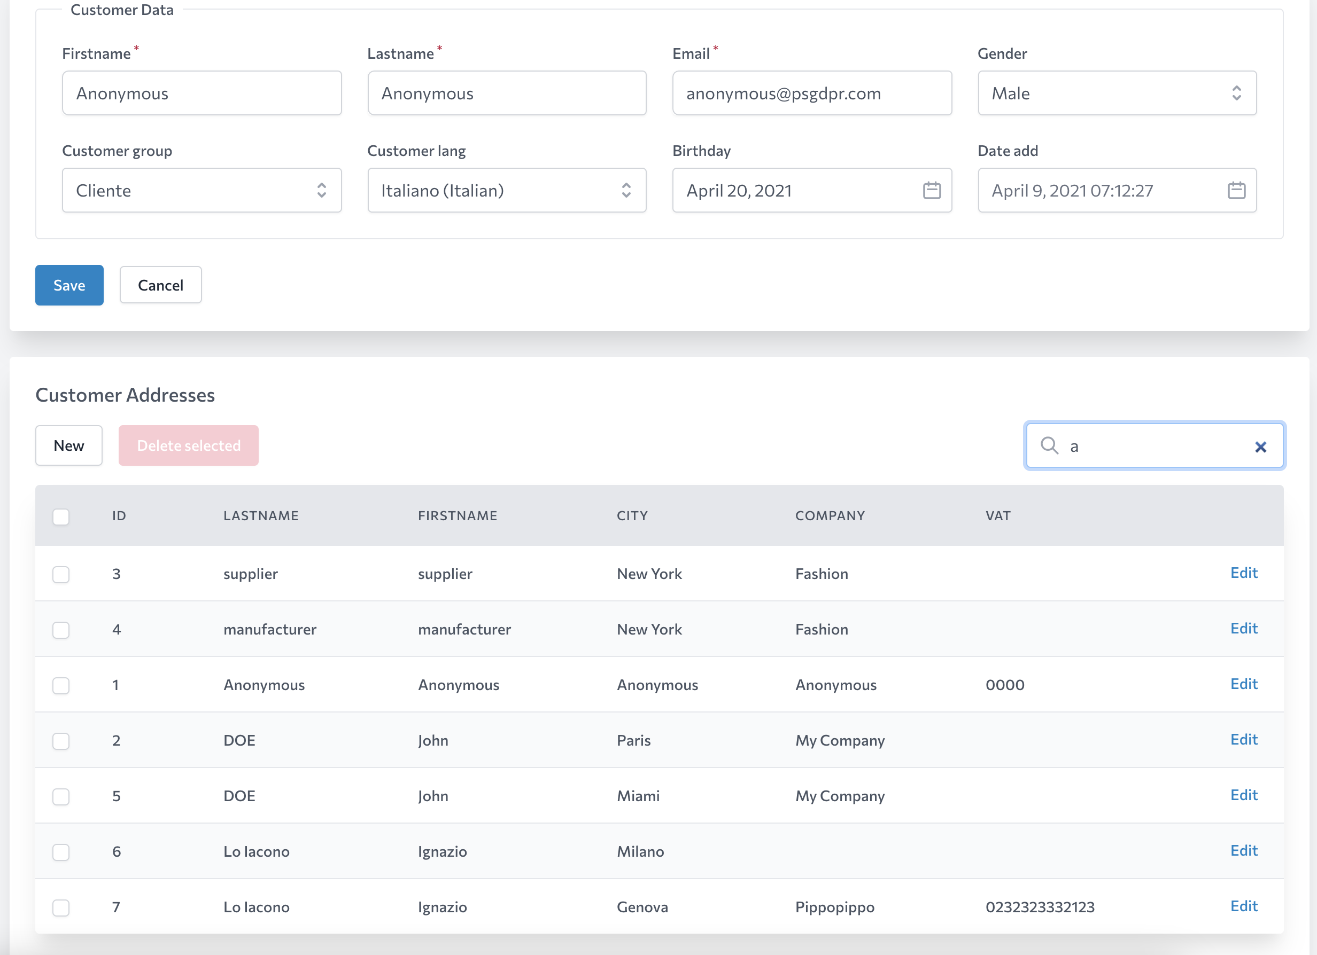Open the Date add calendar icon
This screenshot has width=1317, height=955.
(x=1236, y=190)
